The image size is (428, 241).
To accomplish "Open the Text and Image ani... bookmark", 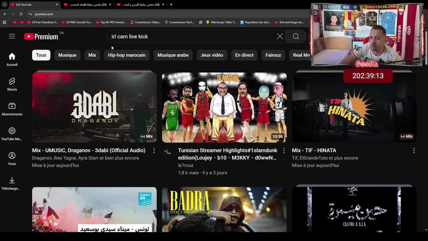I will [x=289, y=22].
